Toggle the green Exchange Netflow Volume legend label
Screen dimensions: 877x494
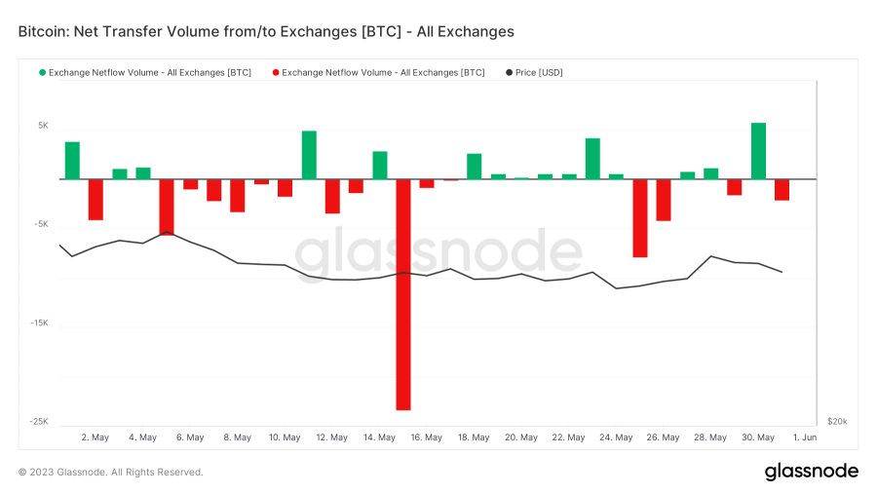point(149,73)
